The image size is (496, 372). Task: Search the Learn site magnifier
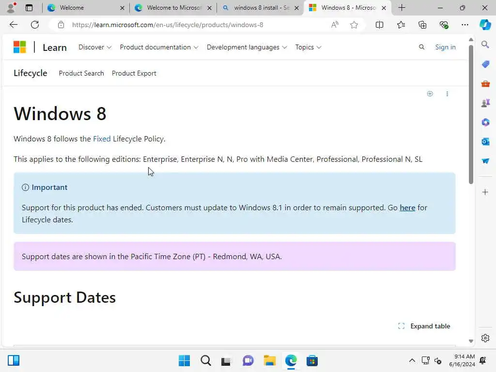(421, 47)
